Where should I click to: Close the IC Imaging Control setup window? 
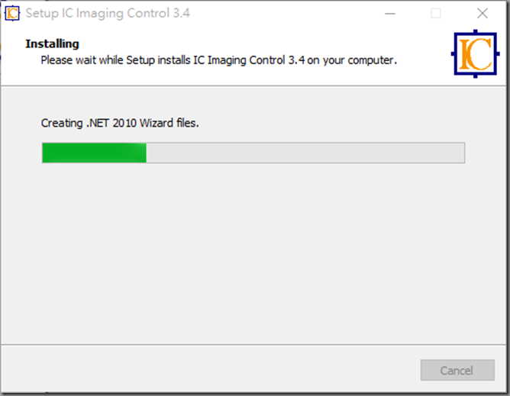click(x=483, y=14)
